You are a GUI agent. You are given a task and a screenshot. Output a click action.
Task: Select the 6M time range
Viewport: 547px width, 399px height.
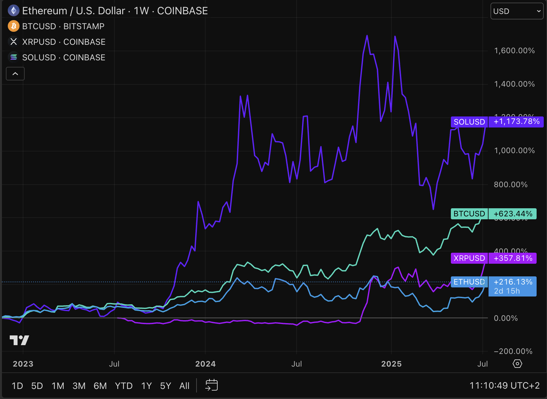click(x=100, y=386)
